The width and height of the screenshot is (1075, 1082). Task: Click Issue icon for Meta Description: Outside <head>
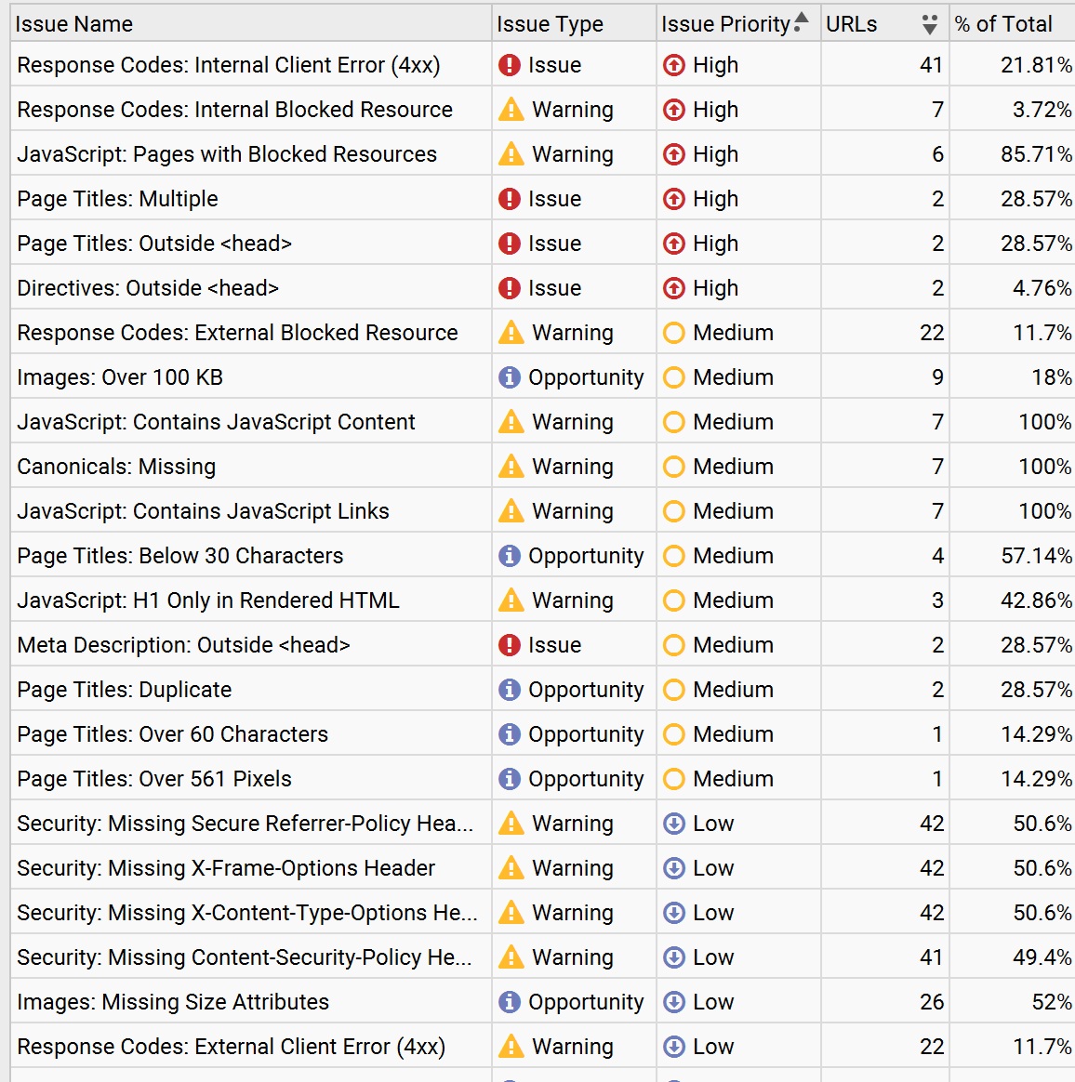(x=509, y=644)
